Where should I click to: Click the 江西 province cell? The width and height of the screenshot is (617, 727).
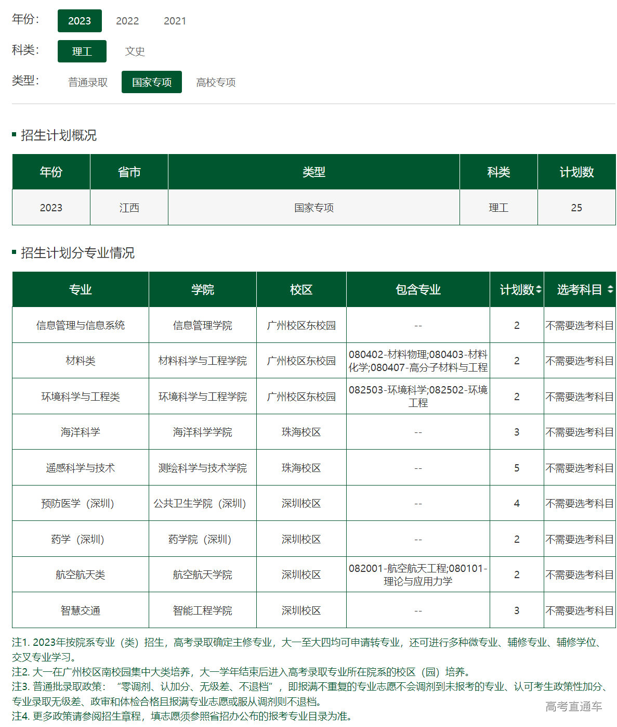coord(129,207)
